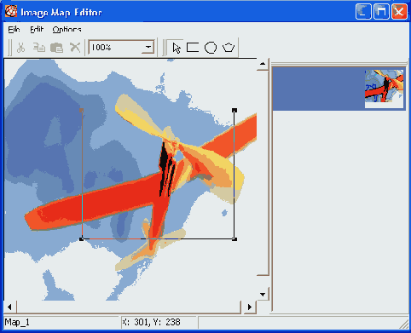This screenshot has width=411, height=333.
Task: Click the top-right handle of rectangle hotspot
Action: (234, 110)
